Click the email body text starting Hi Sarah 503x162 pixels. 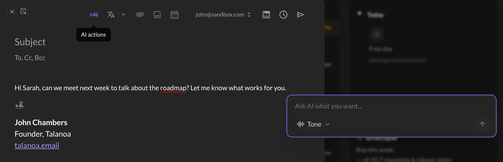[150, 88]
